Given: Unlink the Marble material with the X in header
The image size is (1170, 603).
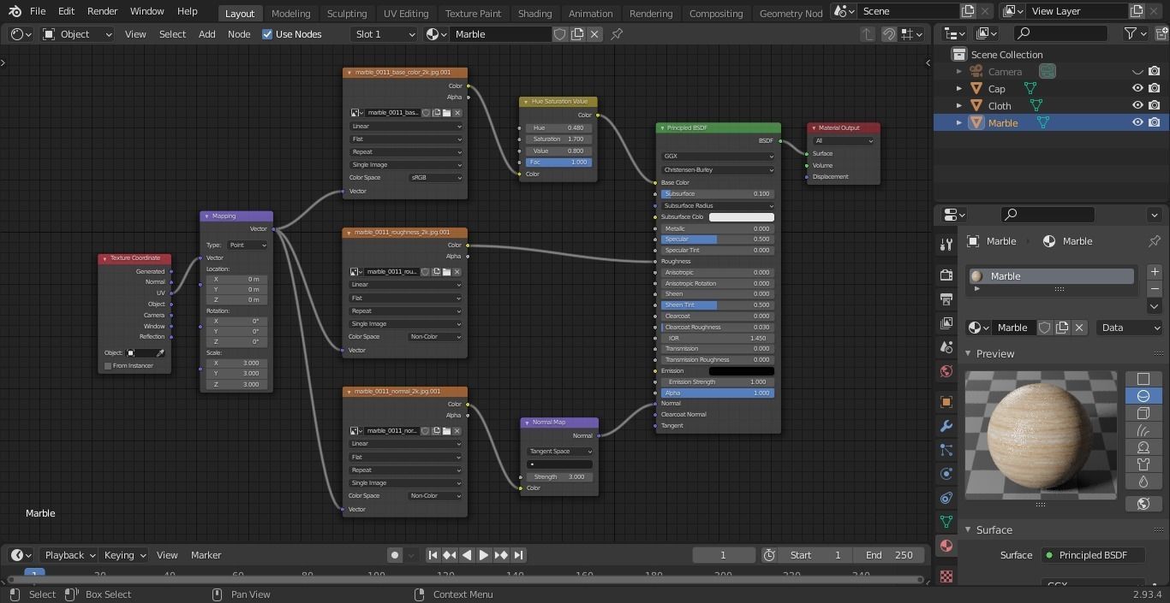Looking at the screenshot, I should (x=594, y=34).
